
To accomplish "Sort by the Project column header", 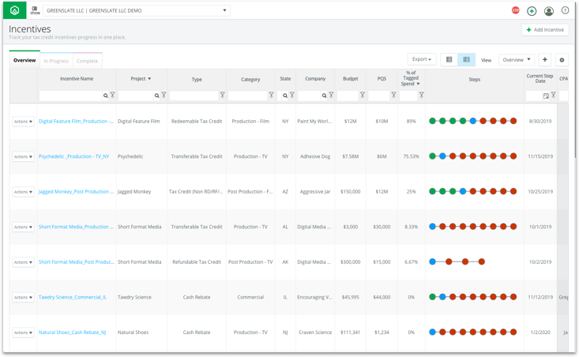I will pos(141,79).
